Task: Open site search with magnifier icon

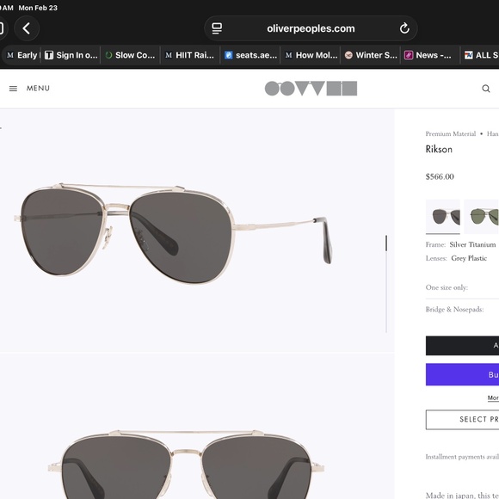Action: [x=485, y=89]
